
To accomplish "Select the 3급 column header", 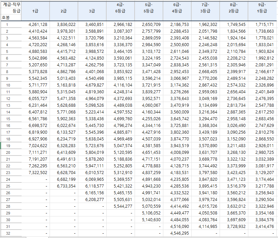I will 92,11.
